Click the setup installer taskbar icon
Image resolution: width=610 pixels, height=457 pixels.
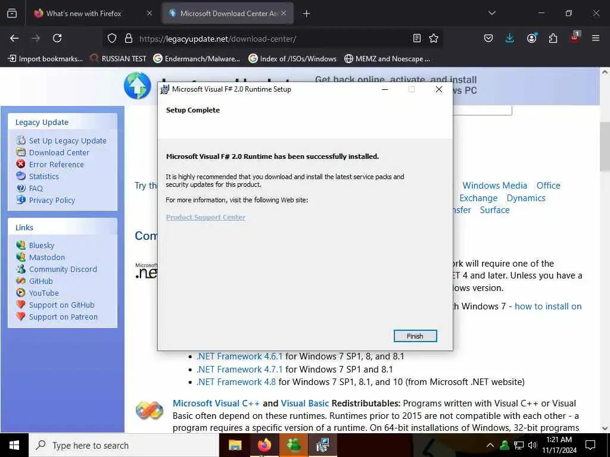click(322, 445)
